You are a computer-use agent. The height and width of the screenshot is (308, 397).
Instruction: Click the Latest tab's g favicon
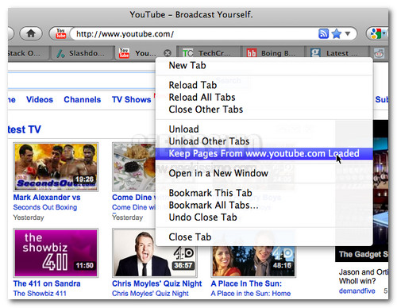315,53
